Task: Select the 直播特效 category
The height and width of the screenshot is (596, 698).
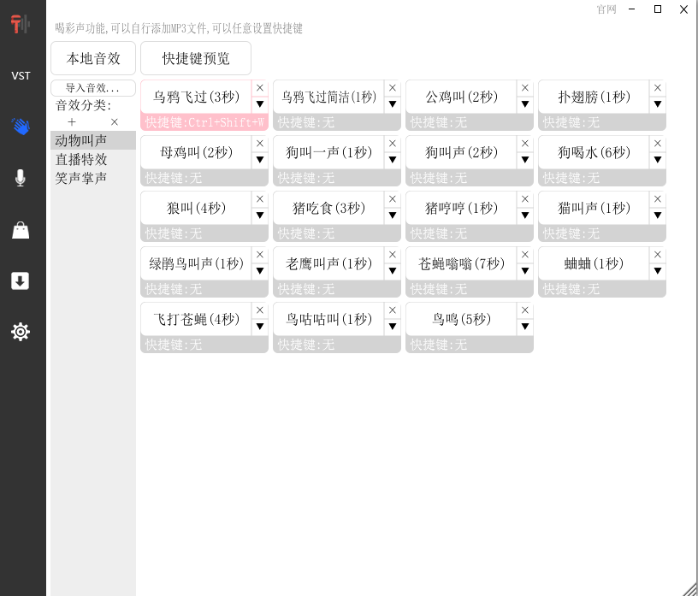Action: pyautogui.click(x=82, y=159)
